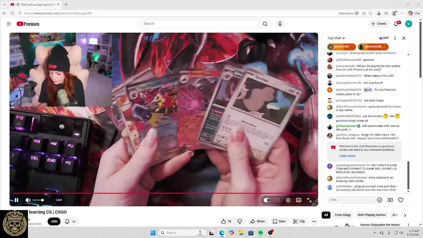Open Spotify from the taskbar

click(x=261, y=233)
